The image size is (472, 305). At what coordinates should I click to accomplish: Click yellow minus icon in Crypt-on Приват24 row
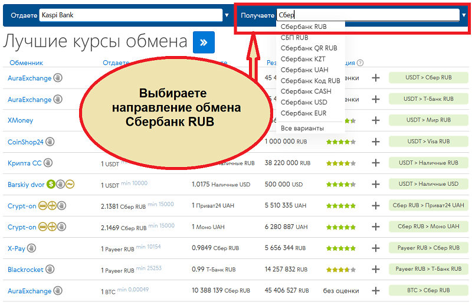pos(42,206)
